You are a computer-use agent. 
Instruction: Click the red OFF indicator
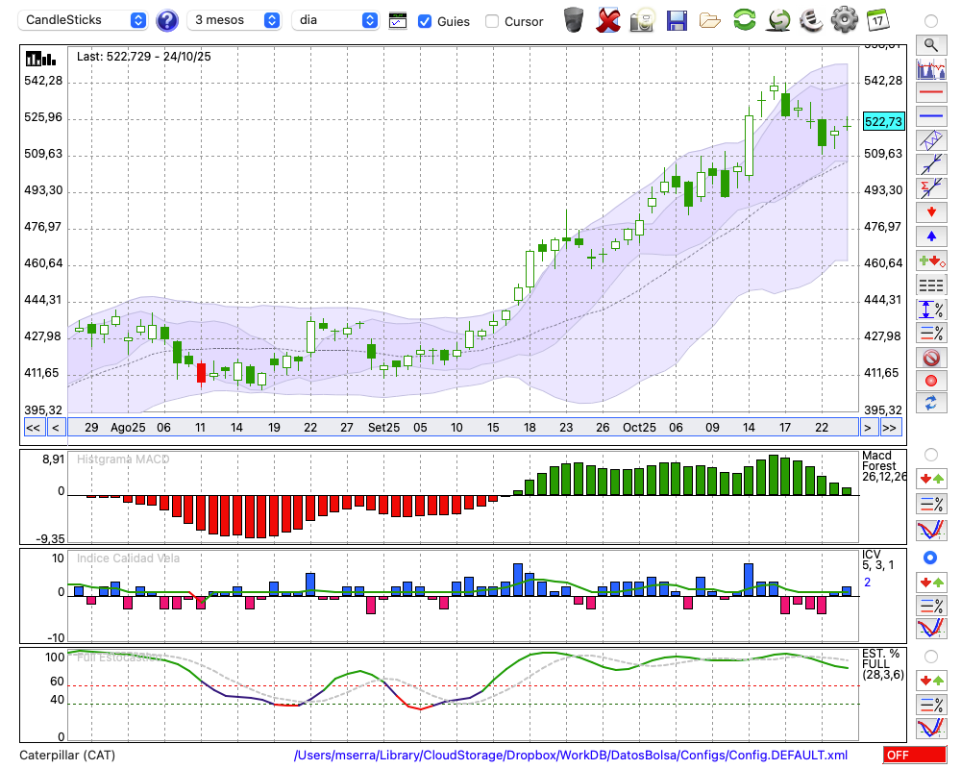click(914, 756)
